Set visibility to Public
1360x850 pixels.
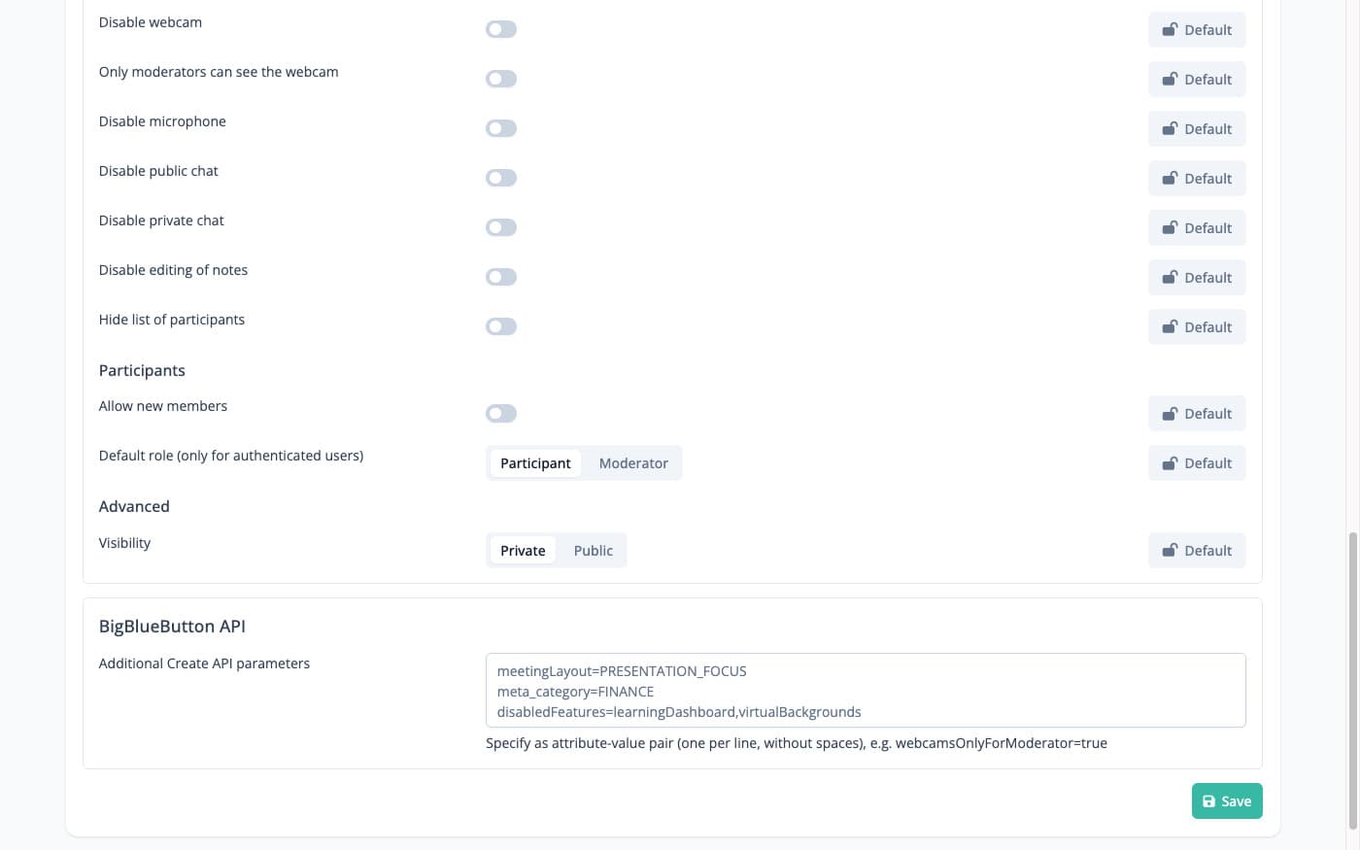593,551
